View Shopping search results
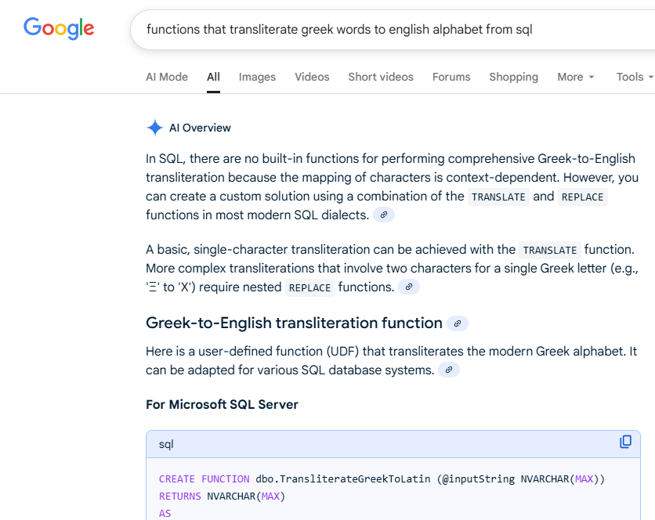Viewport: 655px width, 520px height. 513,77
